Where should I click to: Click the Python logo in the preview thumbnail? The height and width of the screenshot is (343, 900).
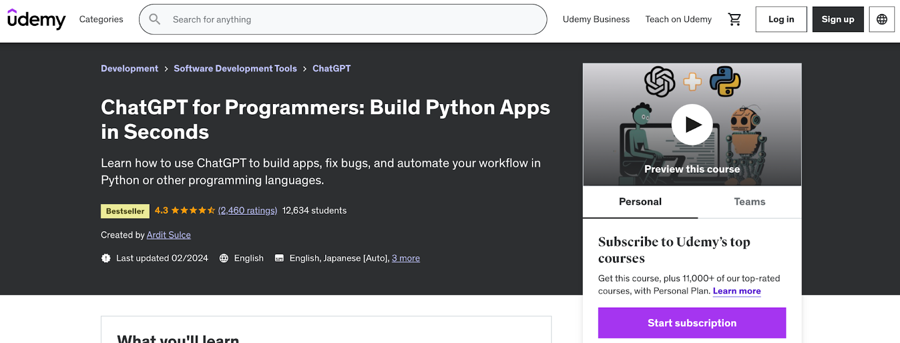point(724,81)
